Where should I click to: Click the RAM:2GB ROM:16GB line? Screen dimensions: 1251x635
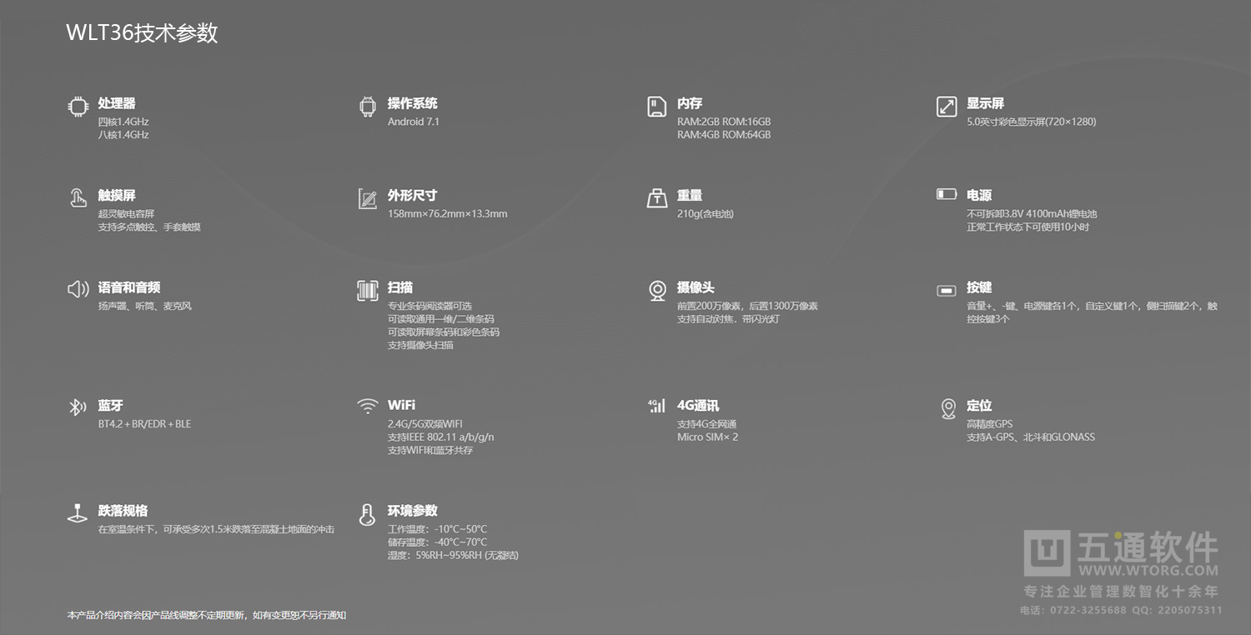click(724, 122)
